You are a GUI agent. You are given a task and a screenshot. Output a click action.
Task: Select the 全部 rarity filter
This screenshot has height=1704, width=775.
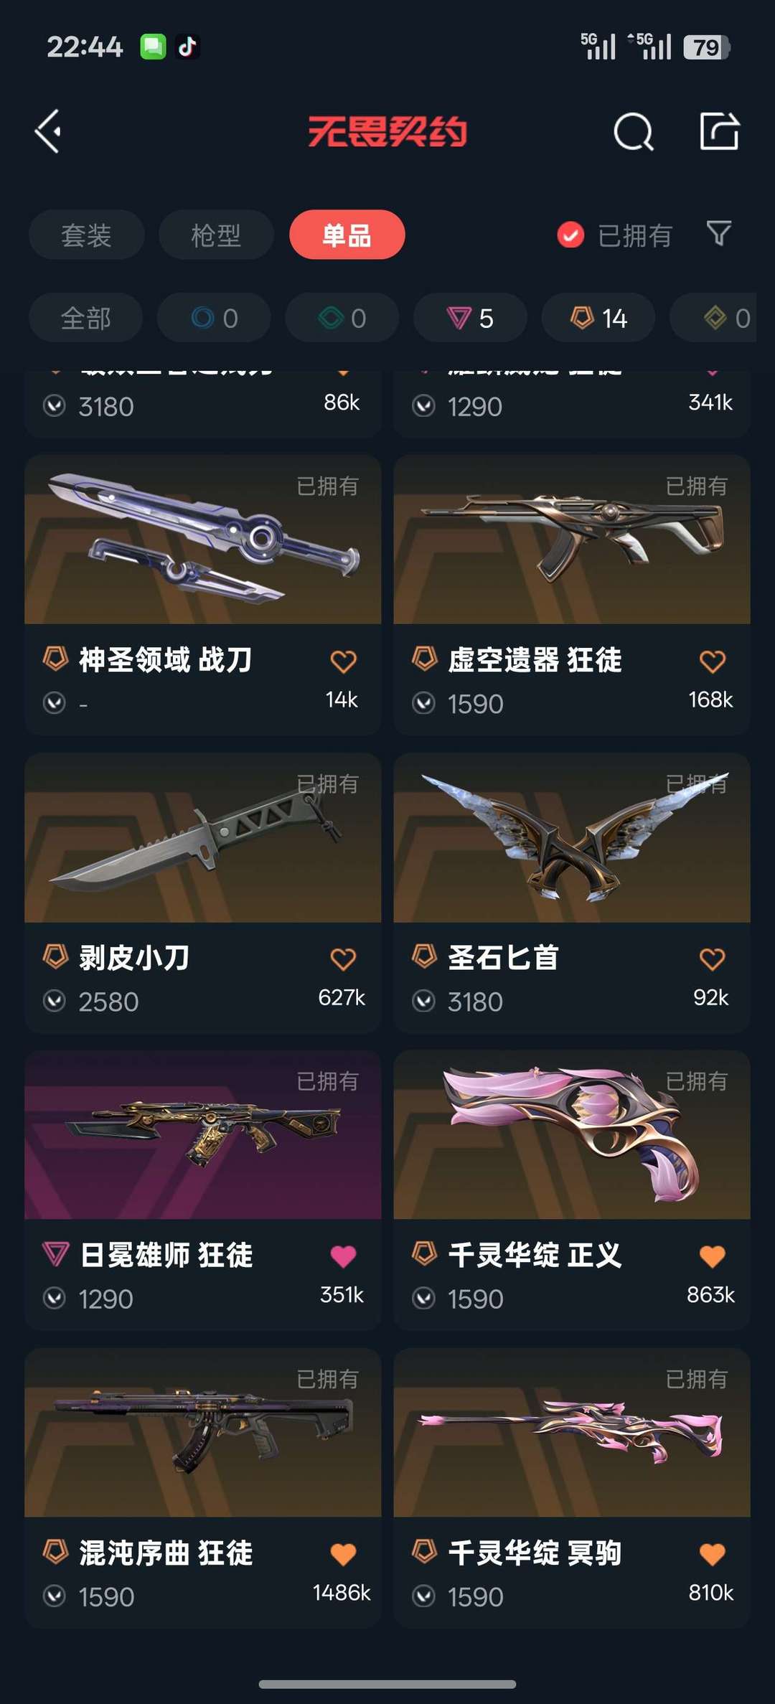click(85, 318)
